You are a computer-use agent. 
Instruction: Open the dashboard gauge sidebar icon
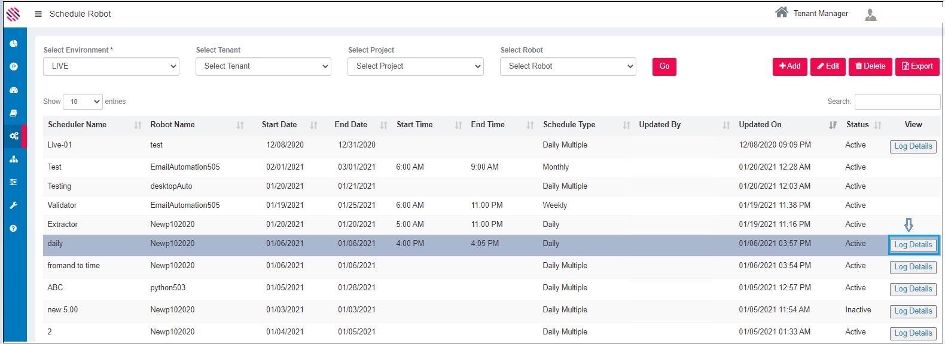pos(14,90)
